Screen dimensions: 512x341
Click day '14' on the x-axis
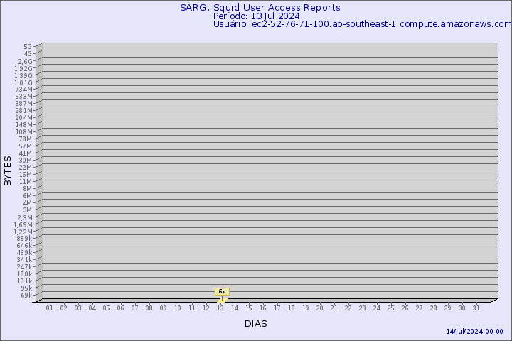click(235, 308)
